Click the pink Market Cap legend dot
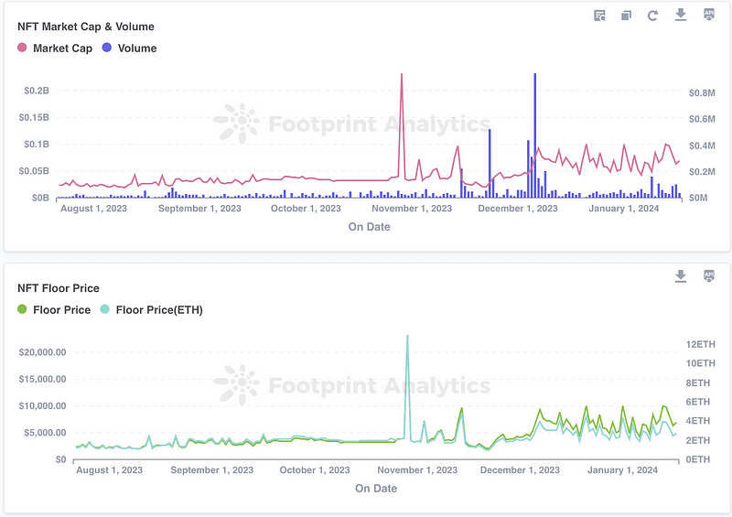Screen dimensions: 732x517 coord(22,48)
